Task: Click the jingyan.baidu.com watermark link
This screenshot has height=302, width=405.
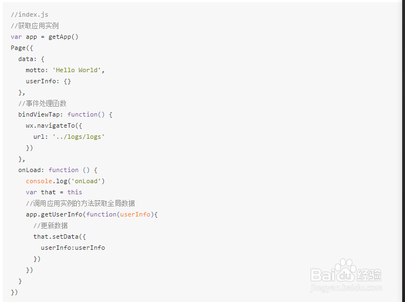Action: (x=346, y=287)
